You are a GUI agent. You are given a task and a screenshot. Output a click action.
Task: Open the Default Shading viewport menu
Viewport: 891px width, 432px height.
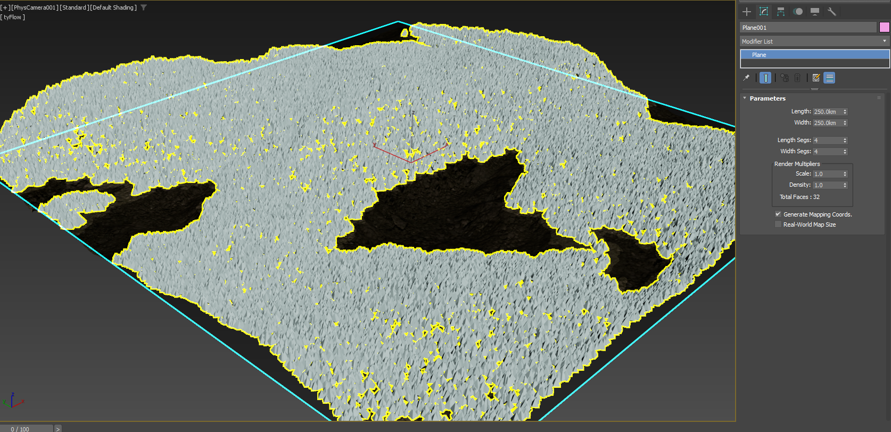[x=113, y=7]
